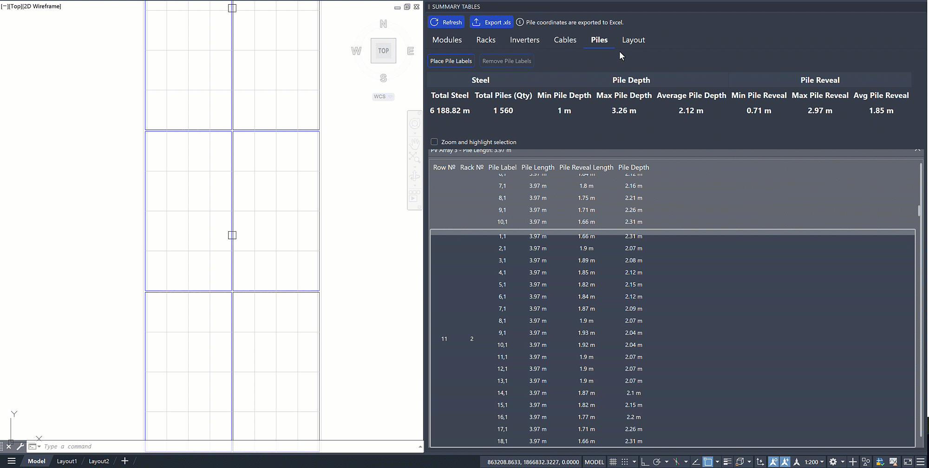Viewport: 929px width, 468px height.
Task: Open snap mode settings dropdown arrow
Action: point(634,461)
